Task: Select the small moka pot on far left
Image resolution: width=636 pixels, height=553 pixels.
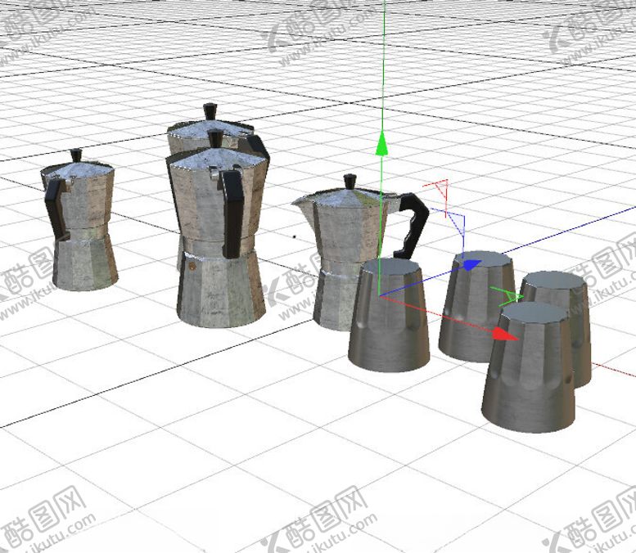Action: (79, 221)
